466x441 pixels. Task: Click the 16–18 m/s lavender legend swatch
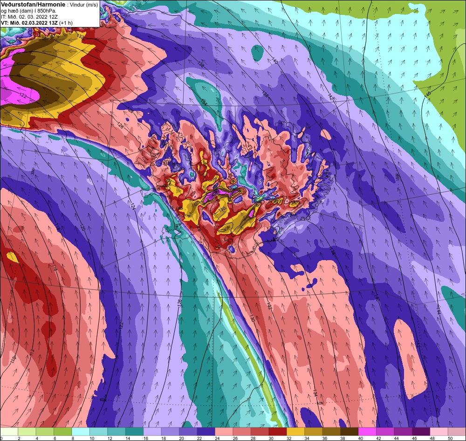click(152, 432)
